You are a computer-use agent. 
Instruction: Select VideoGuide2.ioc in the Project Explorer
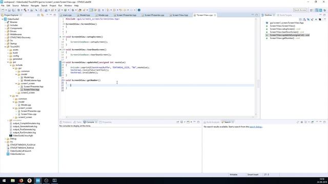pos(17,154)
